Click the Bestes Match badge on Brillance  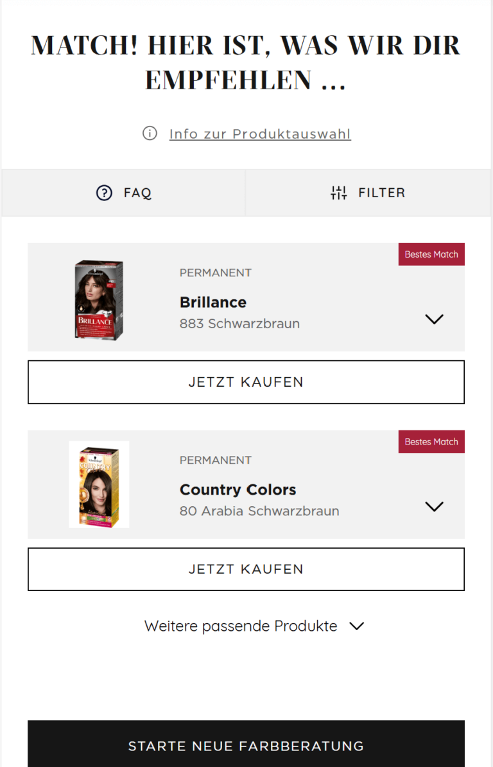(431, 254)
